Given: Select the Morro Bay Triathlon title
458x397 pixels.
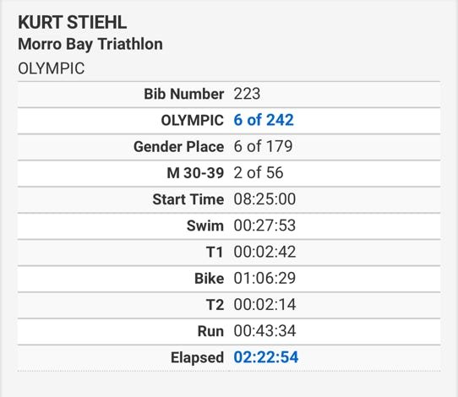Looking at the screenshot, I should point(90,45).
